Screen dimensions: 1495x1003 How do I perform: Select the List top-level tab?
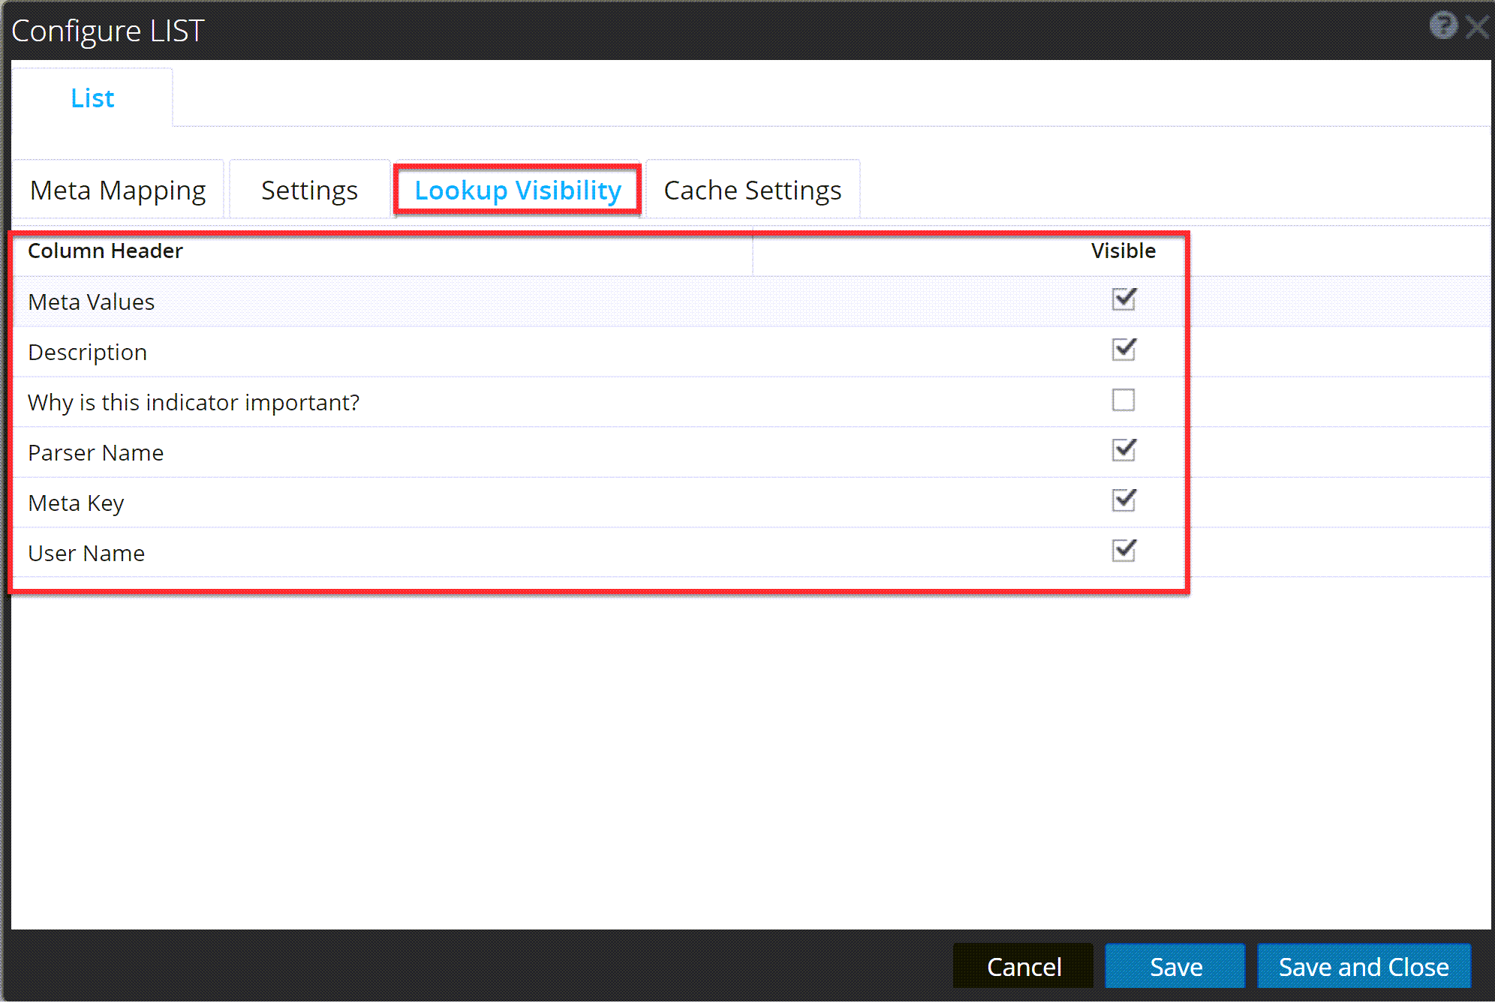click(x=92, y=98)
